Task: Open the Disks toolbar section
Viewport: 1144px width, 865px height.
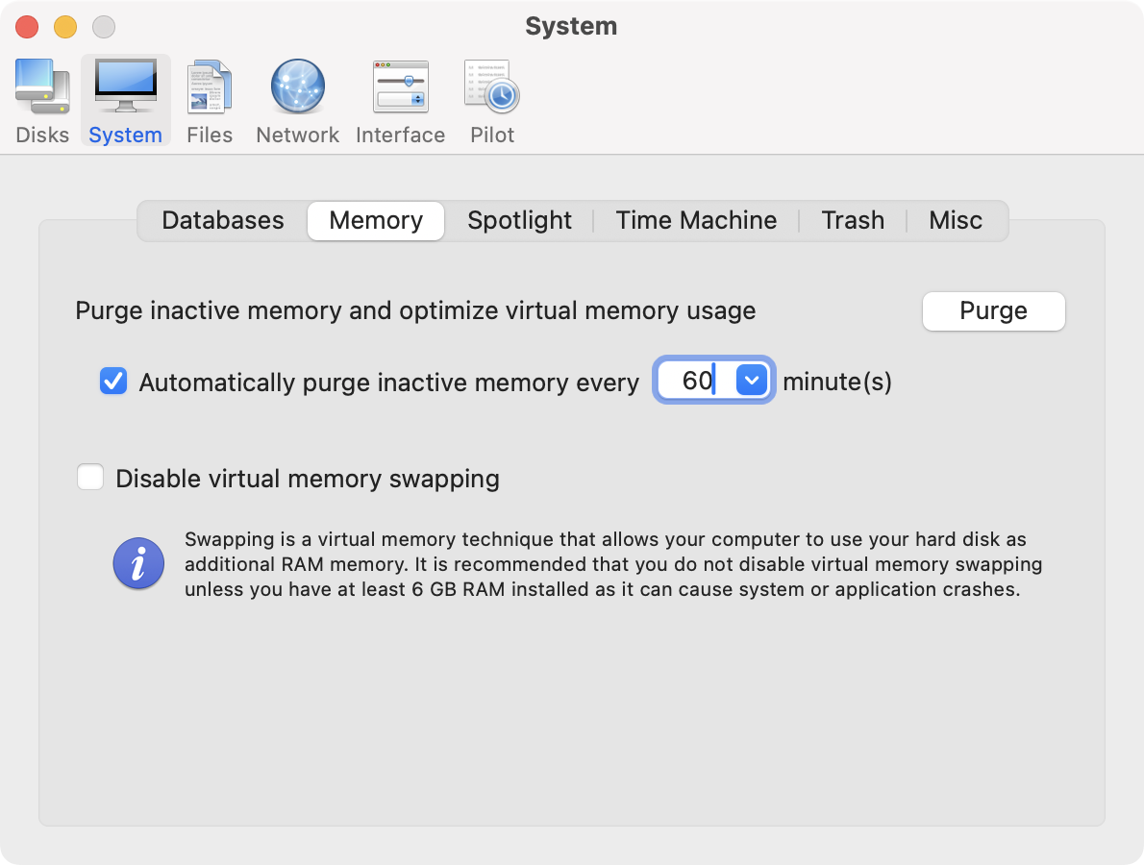Action: coord(42,100)
